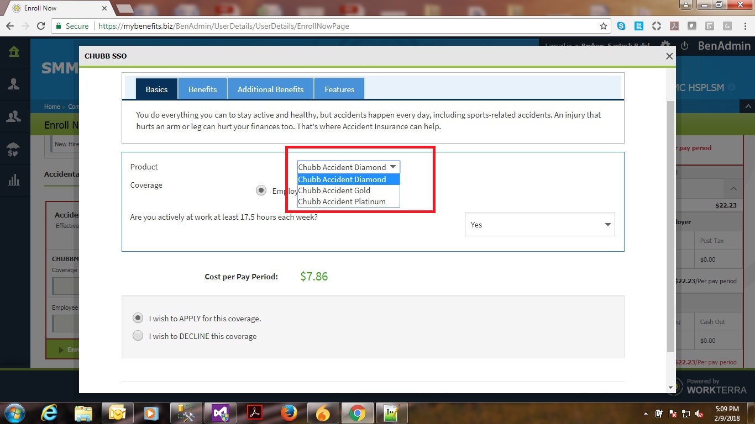The width and height of the screenshot is (755, 424).
Task: Click the $7.86 cost per pay period value
Action: pyautogui.click(x=314, y=277)
